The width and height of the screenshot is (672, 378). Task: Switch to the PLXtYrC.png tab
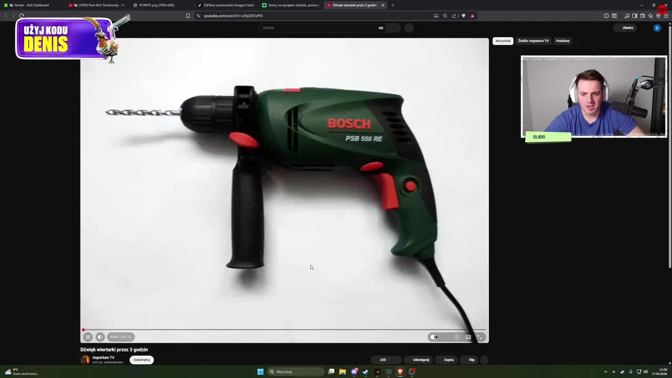pos(161,5)
